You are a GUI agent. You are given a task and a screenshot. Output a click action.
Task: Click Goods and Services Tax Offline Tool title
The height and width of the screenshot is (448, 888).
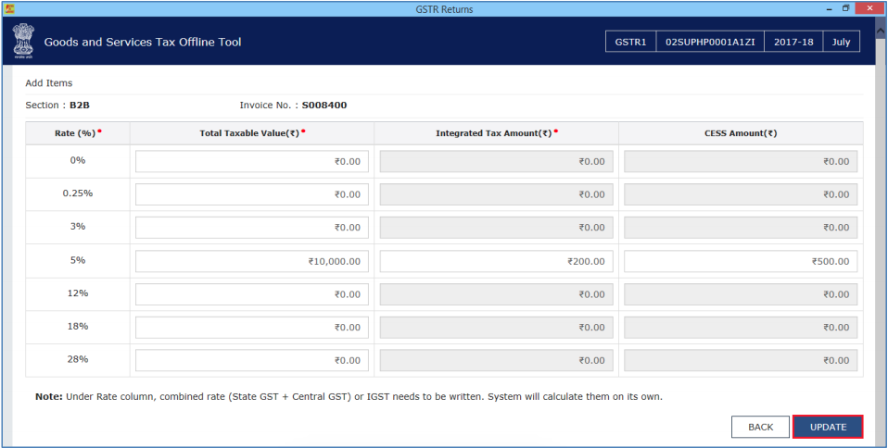tap(143, 42)
